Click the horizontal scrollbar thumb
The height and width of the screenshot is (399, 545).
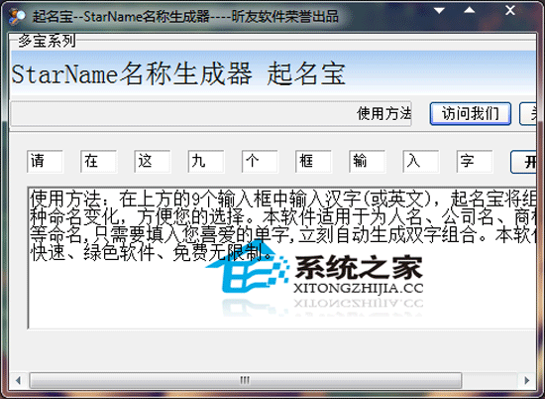pyautogui.click(x=246, y=380)
